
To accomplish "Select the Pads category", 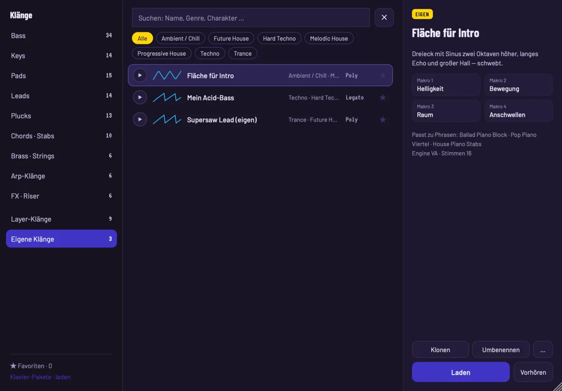I will coord(61,75).
